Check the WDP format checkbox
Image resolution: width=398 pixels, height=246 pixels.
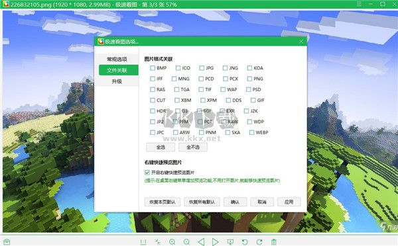tap(250, 122)
